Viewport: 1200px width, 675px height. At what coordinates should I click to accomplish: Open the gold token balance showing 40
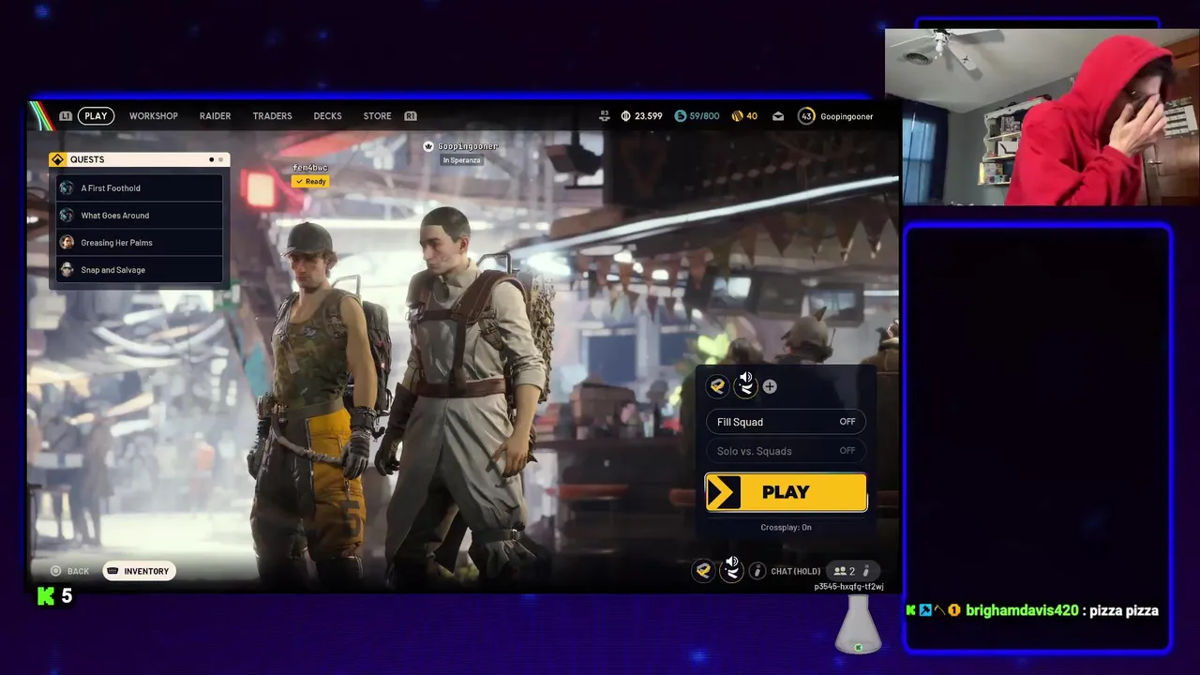point(744,116)
